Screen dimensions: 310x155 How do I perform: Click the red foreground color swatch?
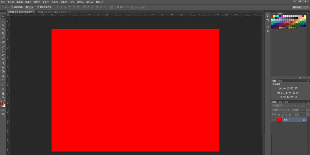2,104
